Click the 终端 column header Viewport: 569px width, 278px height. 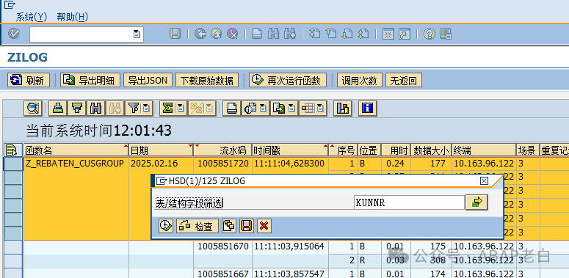pyautogui.click(x=484, y=150)
